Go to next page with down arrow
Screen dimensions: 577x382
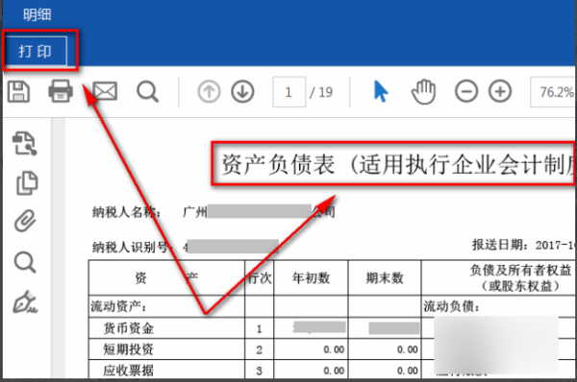242,91
